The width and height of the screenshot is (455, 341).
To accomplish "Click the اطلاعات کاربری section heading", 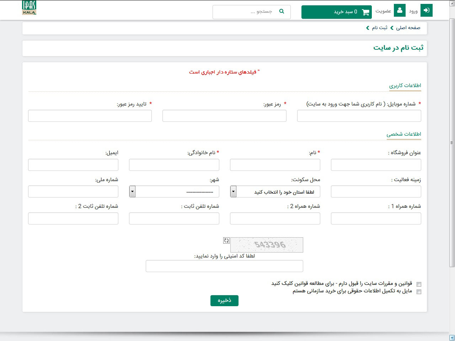I will coord(405,86).
